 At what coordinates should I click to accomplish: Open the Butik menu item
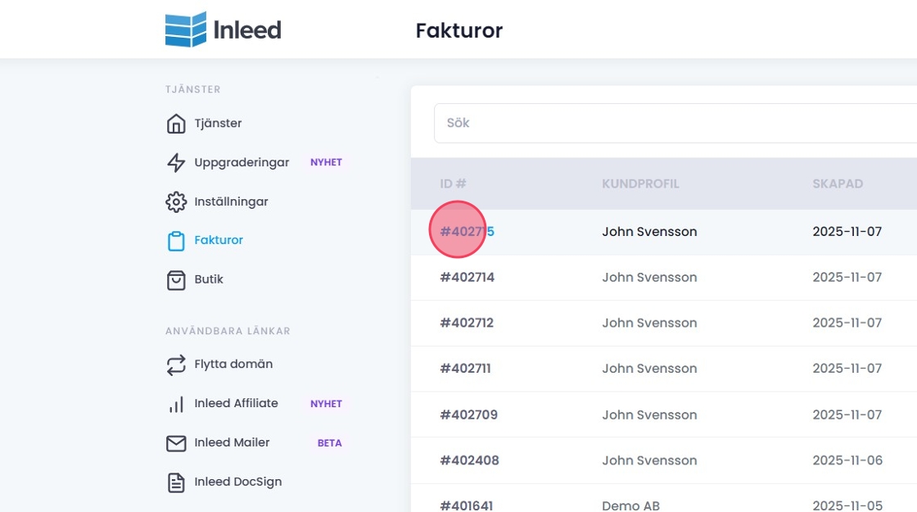[x=209, y=279]
